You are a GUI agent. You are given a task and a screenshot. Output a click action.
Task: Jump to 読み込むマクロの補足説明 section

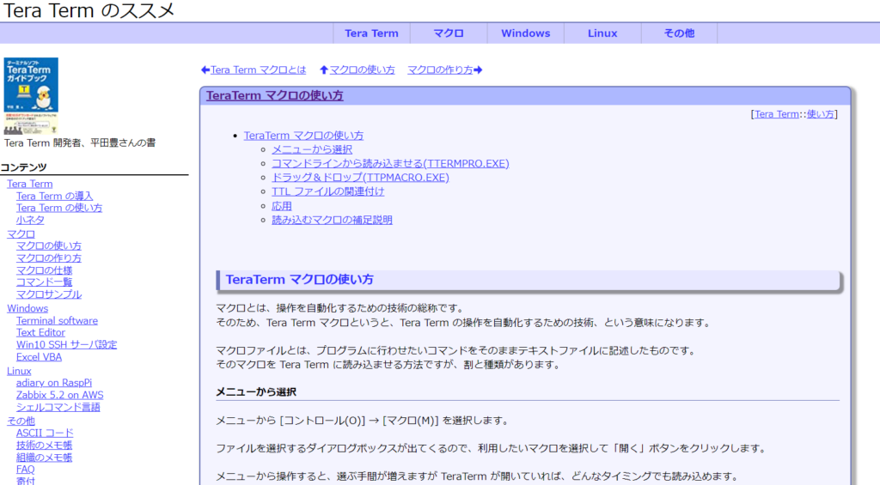pos(333,220)
